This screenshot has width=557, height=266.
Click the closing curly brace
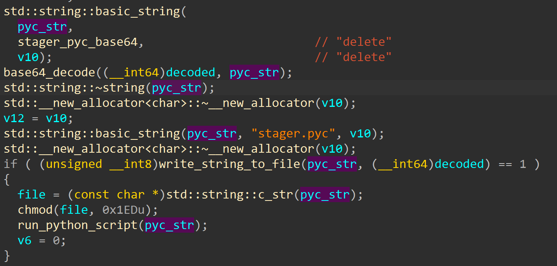[x=7, y=256]
